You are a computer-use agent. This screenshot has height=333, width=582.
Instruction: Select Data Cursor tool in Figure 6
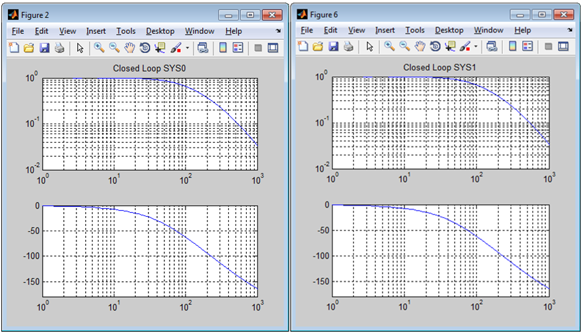(x=450, y=47)
